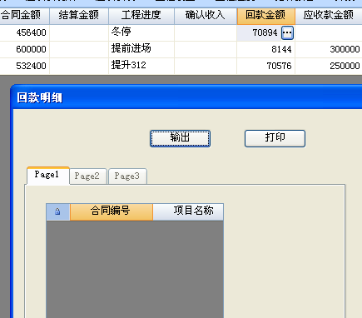Sort by the 合同编号 column header
362x318 pixels.
(112, 211)
